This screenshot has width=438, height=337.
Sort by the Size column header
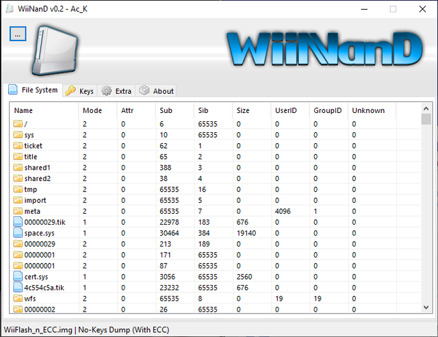point(252,110)
